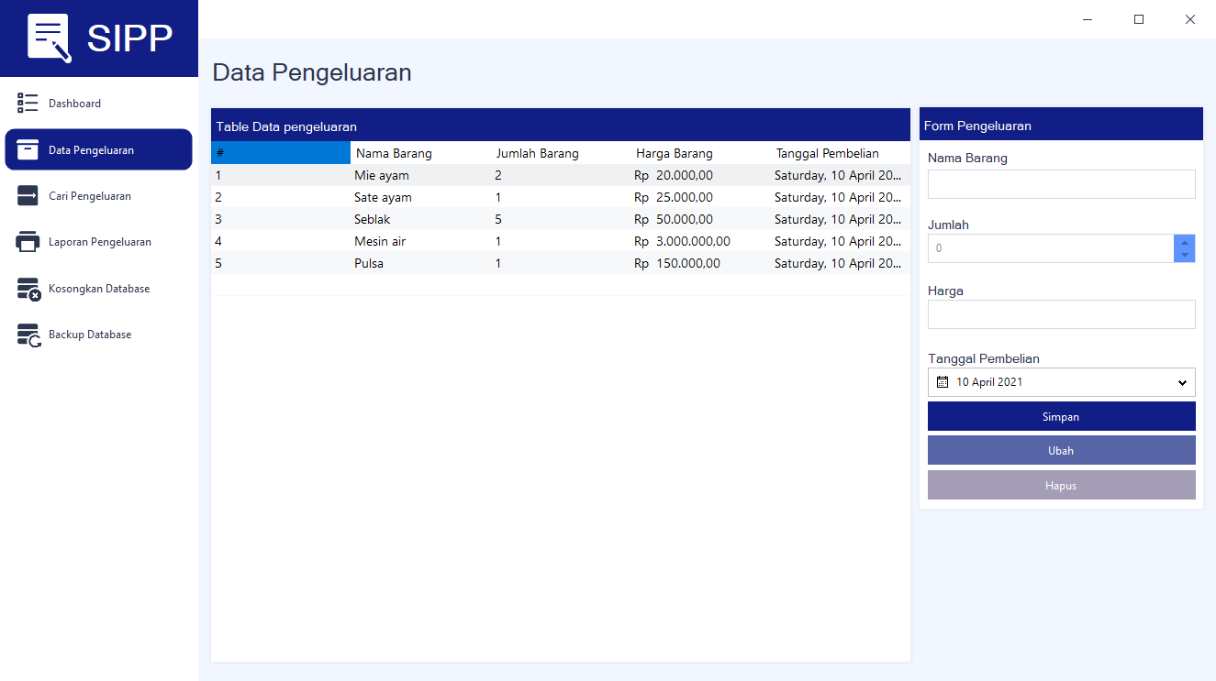Viewport: 1216px width, 681px height.
Task: Click the SIPP logo icon
Action: point(50,38)
